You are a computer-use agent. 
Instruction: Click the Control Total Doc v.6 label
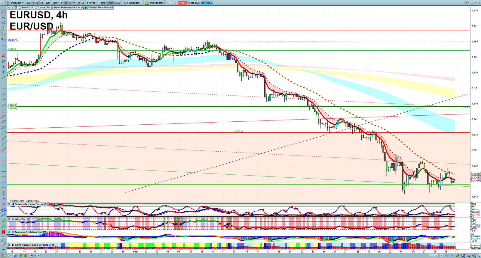[x=100, y=7]
